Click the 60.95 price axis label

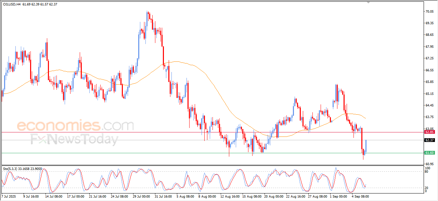tap(430, 164)
